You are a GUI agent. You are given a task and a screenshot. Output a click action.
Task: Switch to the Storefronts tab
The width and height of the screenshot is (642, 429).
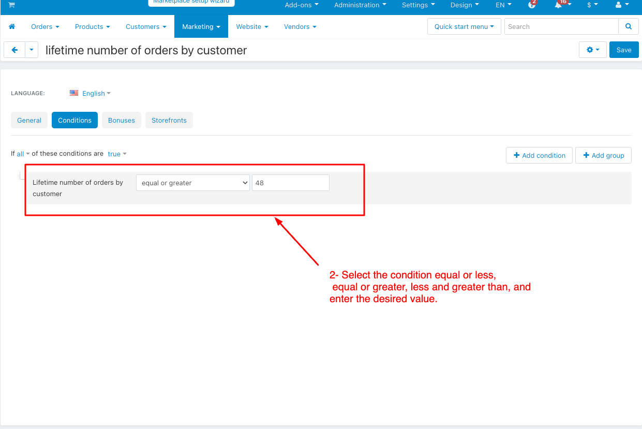[169, 120]
